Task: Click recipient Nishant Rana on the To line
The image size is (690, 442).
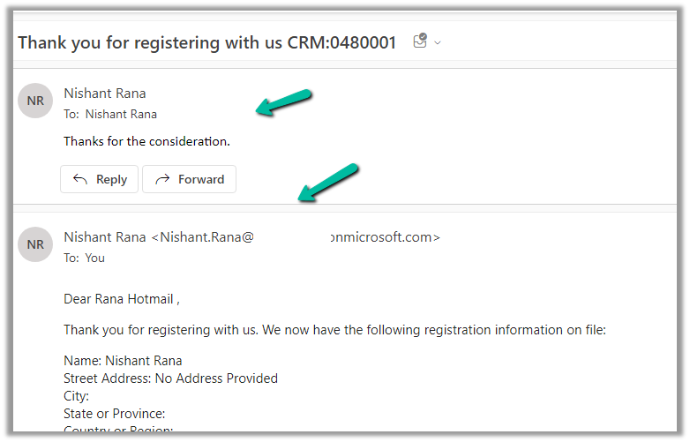Action: pyautogui.click(x=121, y=114)
